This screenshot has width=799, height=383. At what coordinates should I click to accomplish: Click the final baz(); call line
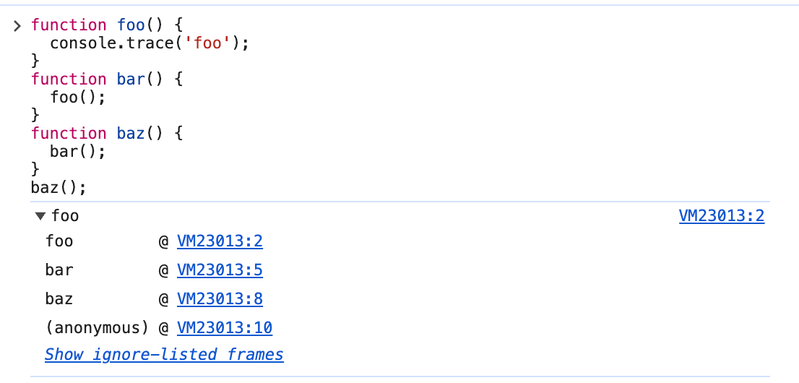pyautogui.click(x=59, y=188)
